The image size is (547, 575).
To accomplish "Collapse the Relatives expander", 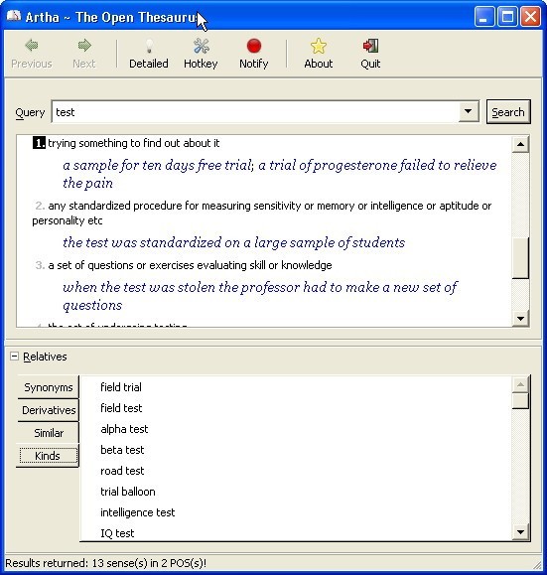I will (14, 357).
